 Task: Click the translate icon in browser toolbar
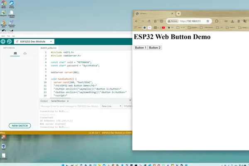coord(245,21)
